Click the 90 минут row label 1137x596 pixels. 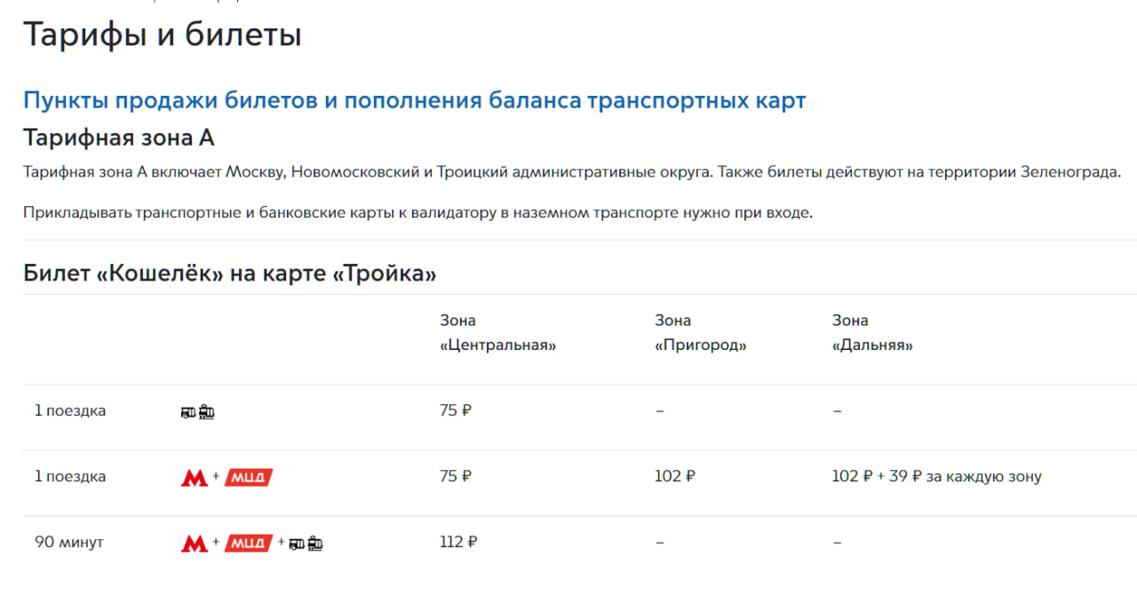click(69, 543)
